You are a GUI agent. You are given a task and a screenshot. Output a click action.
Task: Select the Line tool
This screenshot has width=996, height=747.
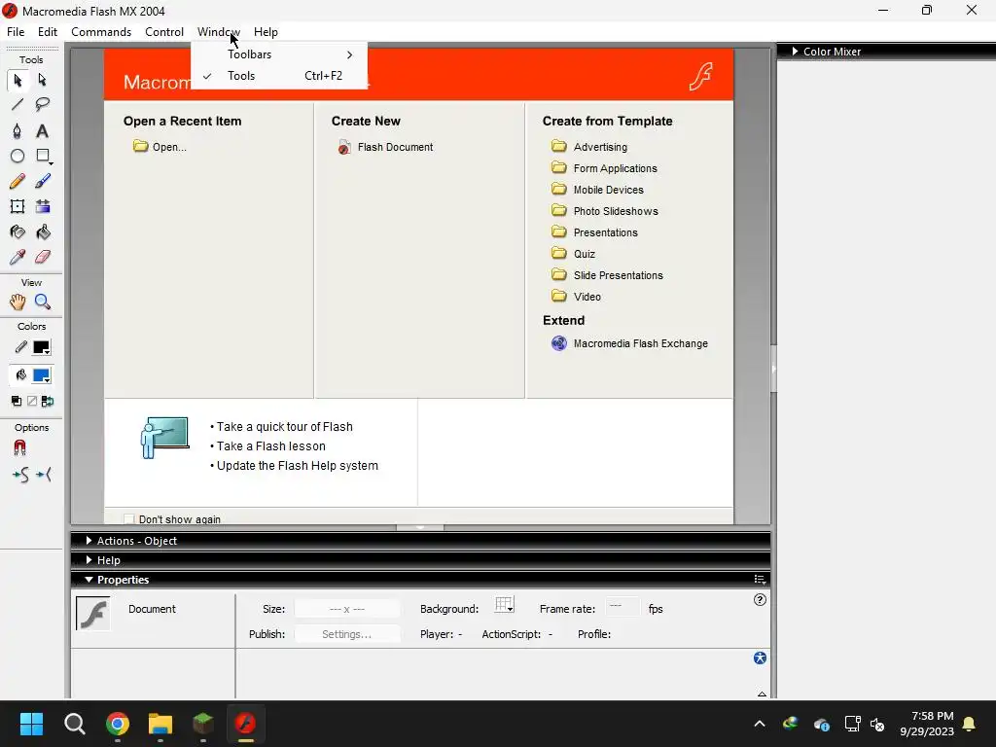[18, 105]
